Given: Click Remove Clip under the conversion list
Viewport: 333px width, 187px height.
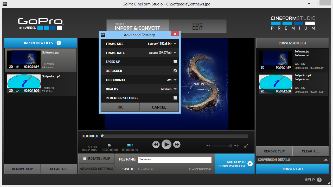Looking at the screenshot, I should 274,151.
